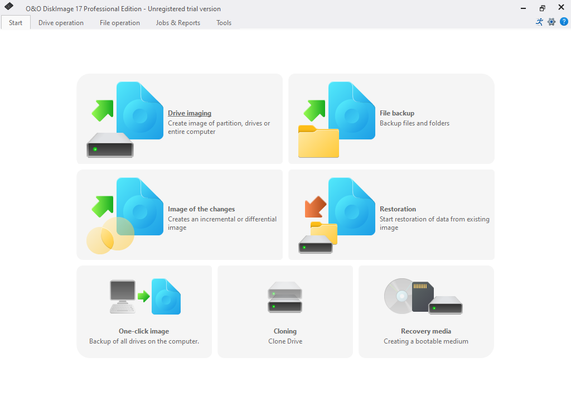Click the O&O DiskImage app logo
The width and height of the screenshot is (571, 401).
click(x=9, y=6)
